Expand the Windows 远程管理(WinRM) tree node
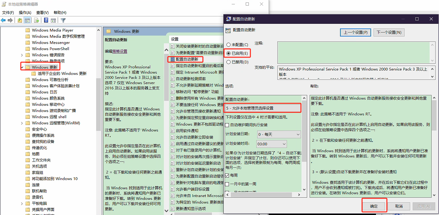The height and width of the screenshot is (215, 439). pyautogui.click(x=22, y=123)
